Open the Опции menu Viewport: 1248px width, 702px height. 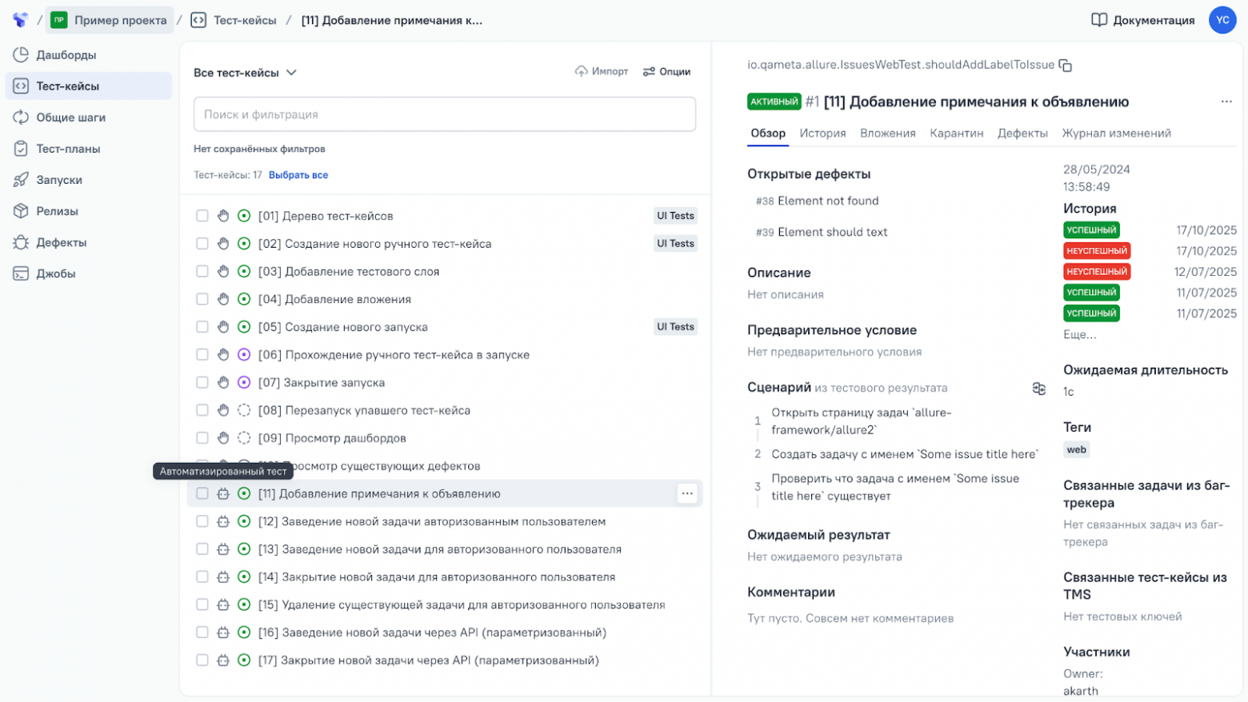[x=666, y=72]
